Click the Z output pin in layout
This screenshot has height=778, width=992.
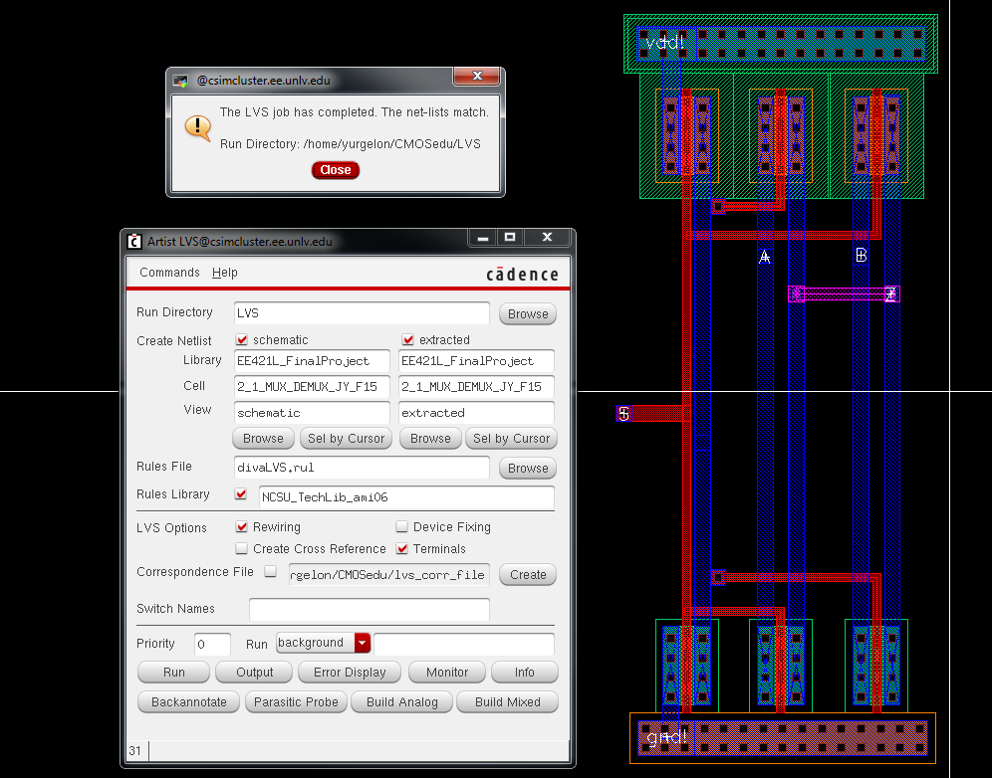pos(890,294)
